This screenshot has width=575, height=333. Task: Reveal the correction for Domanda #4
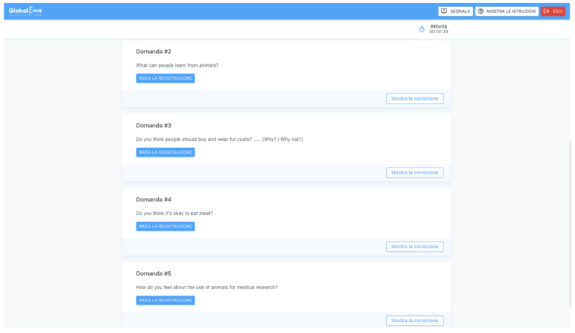pyautogui.click(x=414, y=247)
